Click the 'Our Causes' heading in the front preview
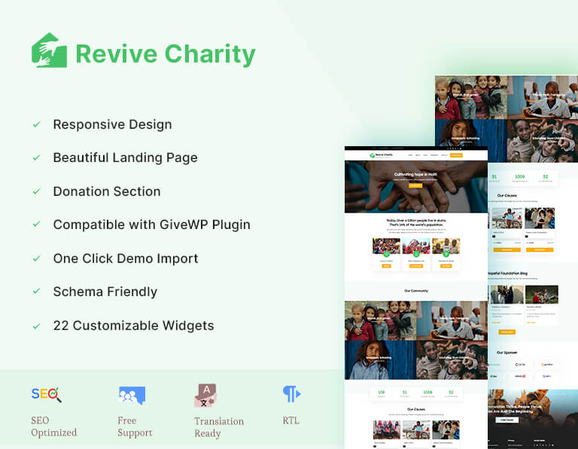578x449 pixels. point(416,409)
